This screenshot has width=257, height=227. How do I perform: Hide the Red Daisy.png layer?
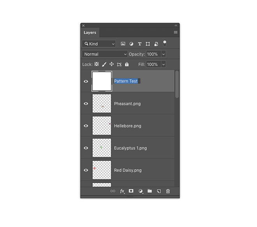pos(86,170)
